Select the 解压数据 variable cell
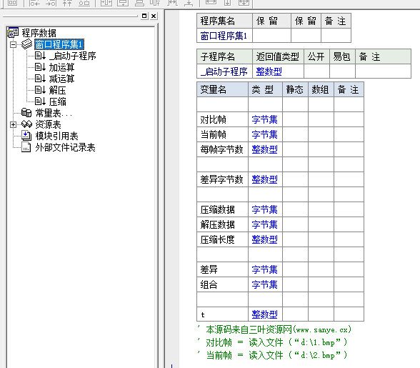Image resolution: width=420 pixels, height=368 pixels. click(x=222, y=224)
